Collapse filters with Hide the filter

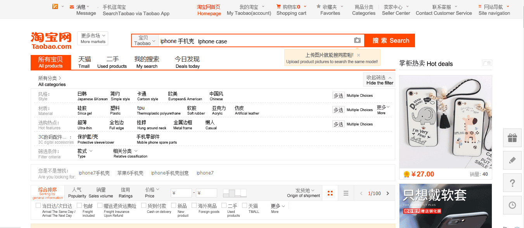pyautogui.click(x=379, y=80)
